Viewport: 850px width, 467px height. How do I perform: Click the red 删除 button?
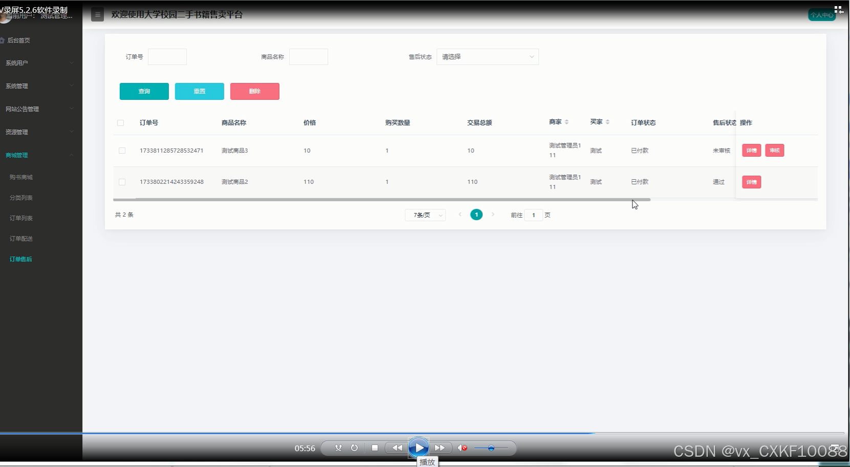pos(255,91)
